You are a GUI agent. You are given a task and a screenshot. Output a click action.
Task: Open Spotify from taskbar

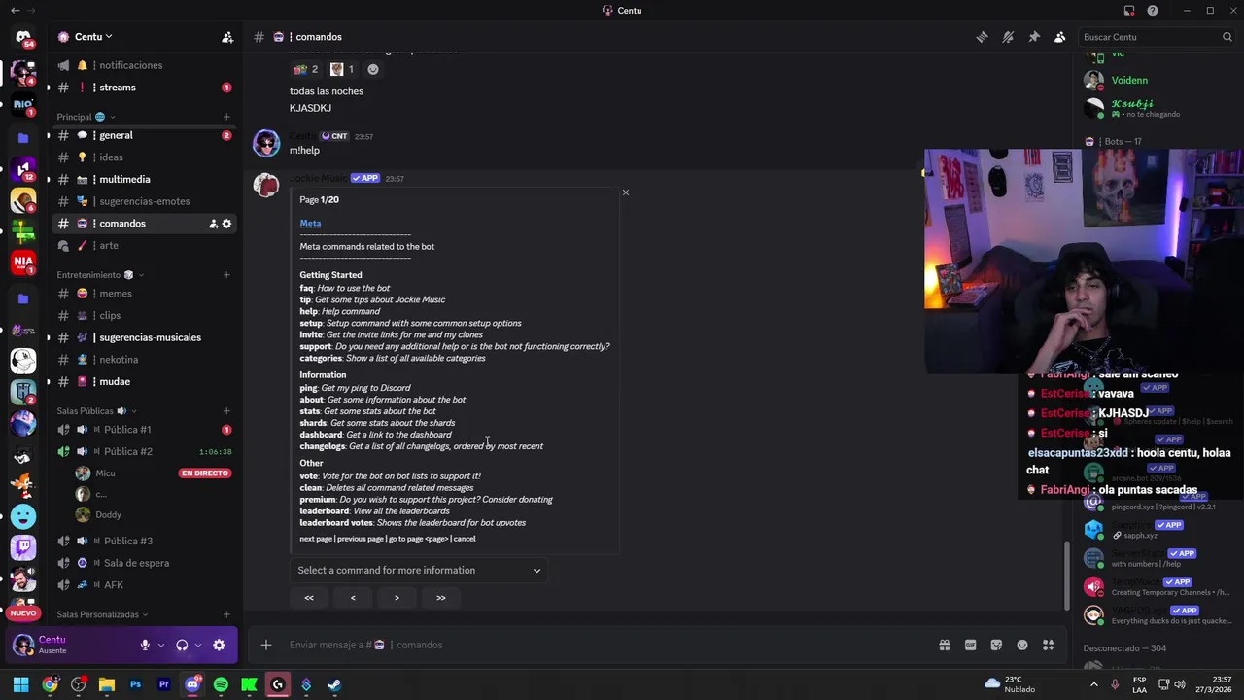(x=221, y=684)
